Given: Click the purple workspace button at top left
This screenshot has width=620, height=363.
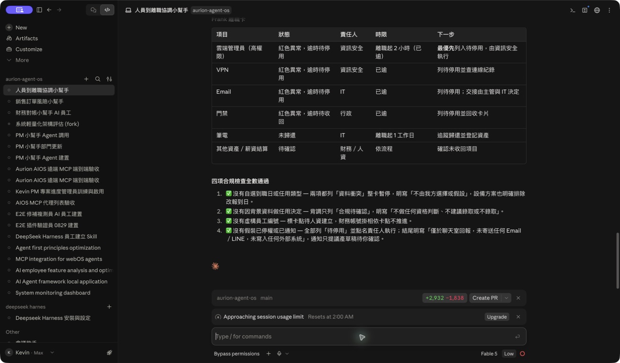Looking at the screenshot, I should [19, 10].
